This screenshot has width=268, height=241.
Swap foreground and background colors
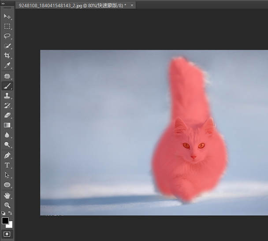pos(10,213)
